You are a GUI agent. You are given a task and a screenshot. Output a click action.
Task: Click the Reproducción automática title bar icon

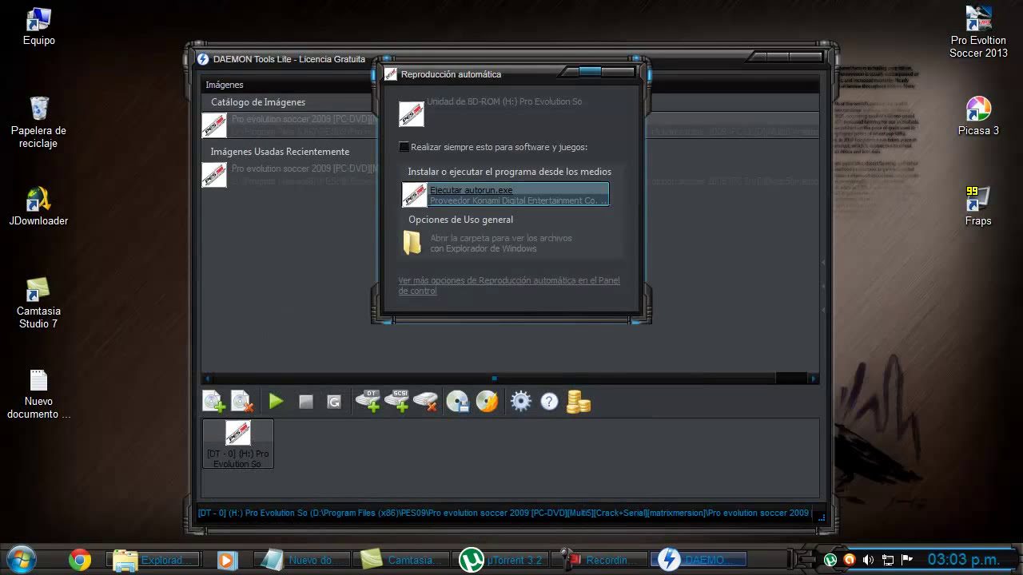(391, 74)
